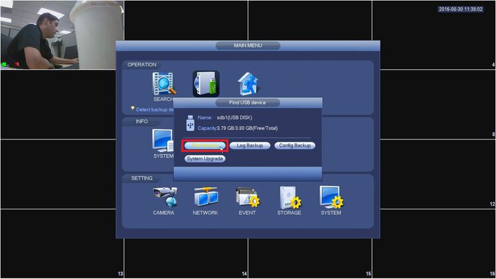The width and height of the screenshot is (496, 279).
Task: Select channel 4 pane with timestamp
Action: tap(434, 35)
